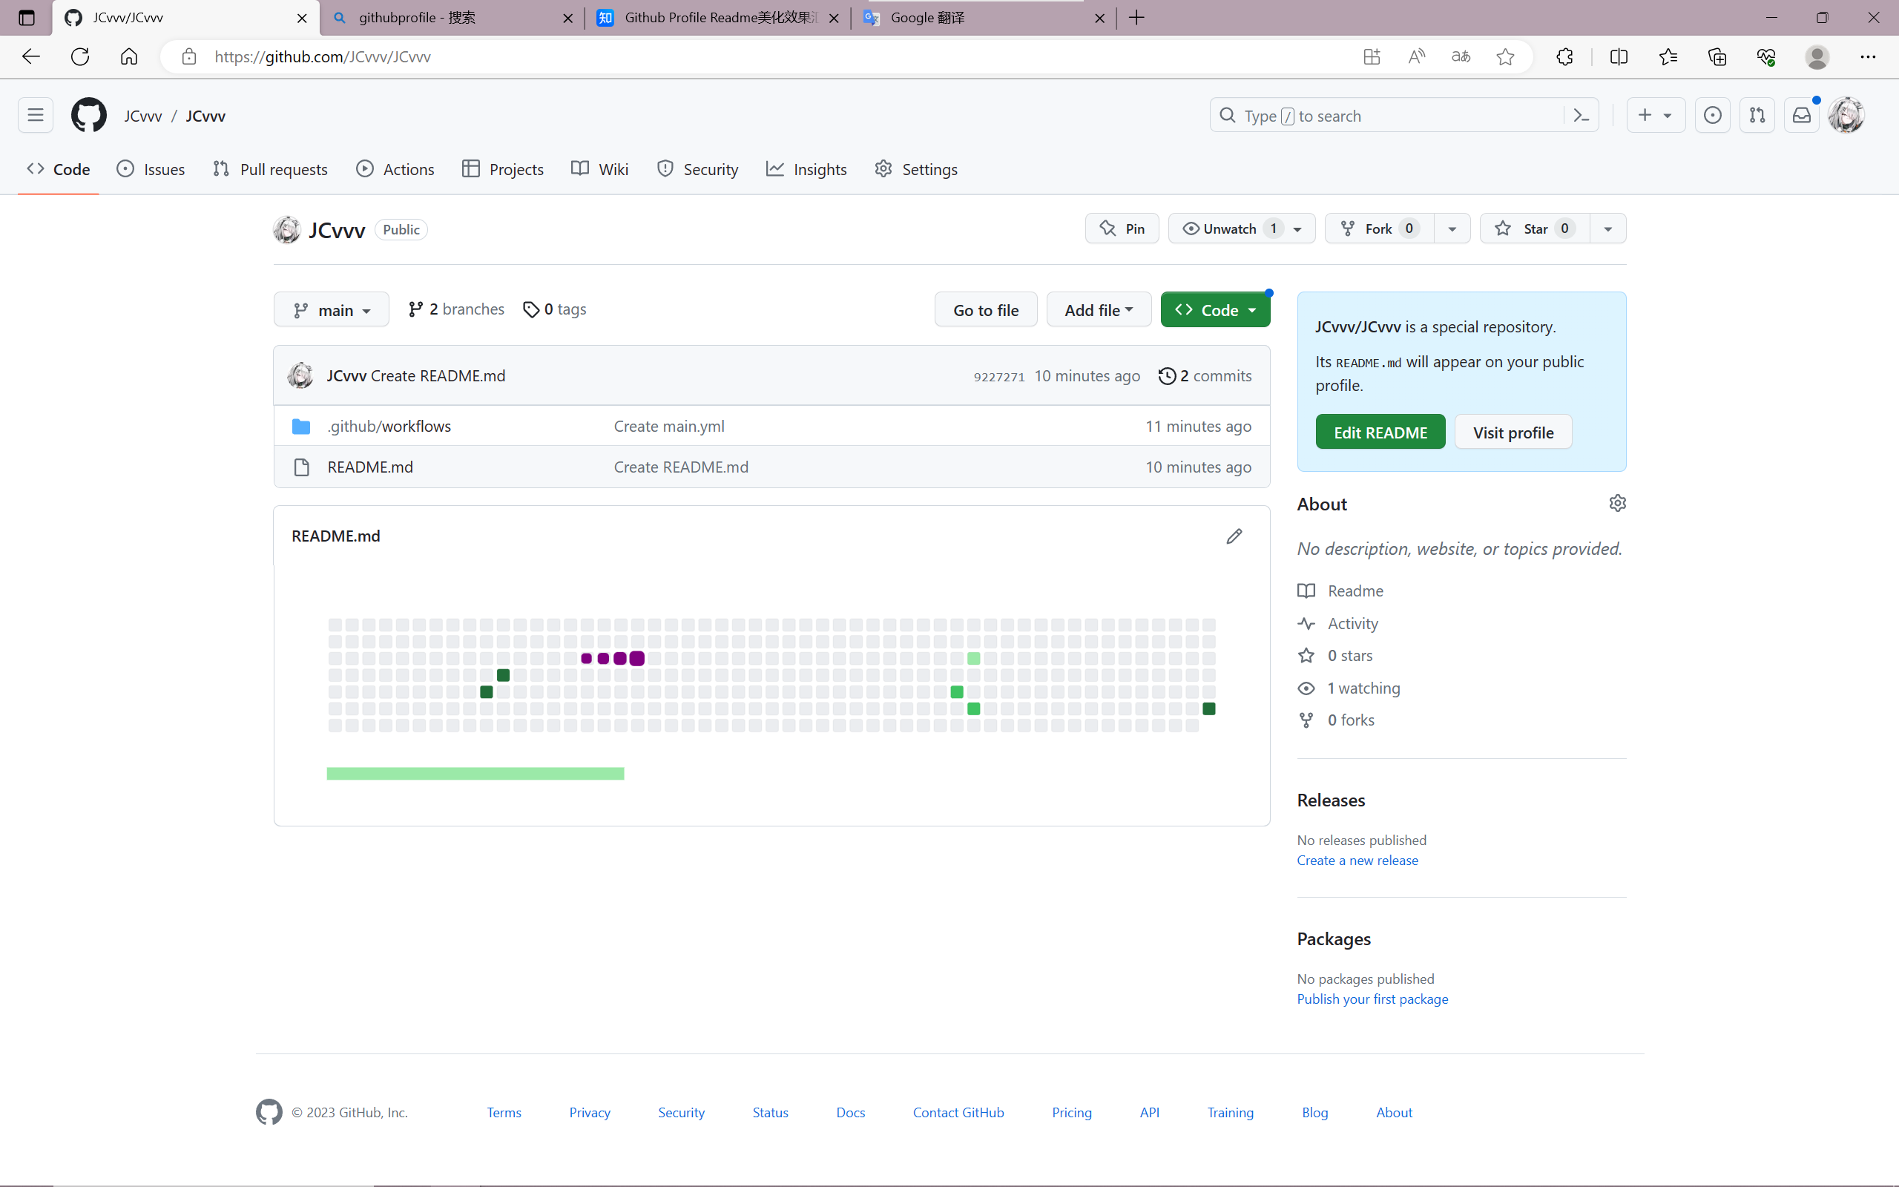This screenshot has width=1899, height=1187.
Task: Open the Insights tab
Action: click(806, 169)
